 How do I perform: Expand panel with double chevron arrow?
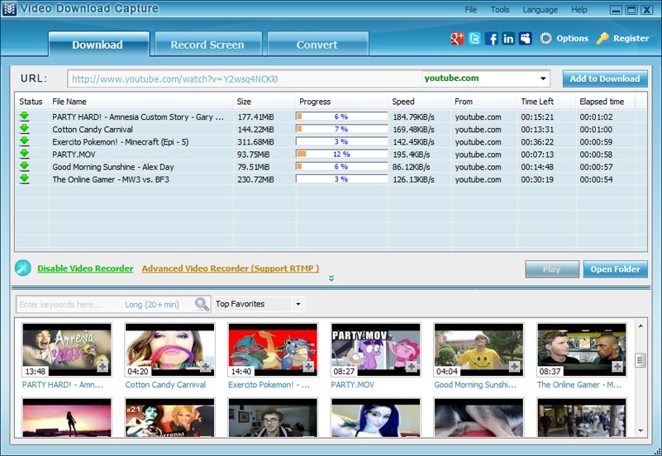(331, 278)
